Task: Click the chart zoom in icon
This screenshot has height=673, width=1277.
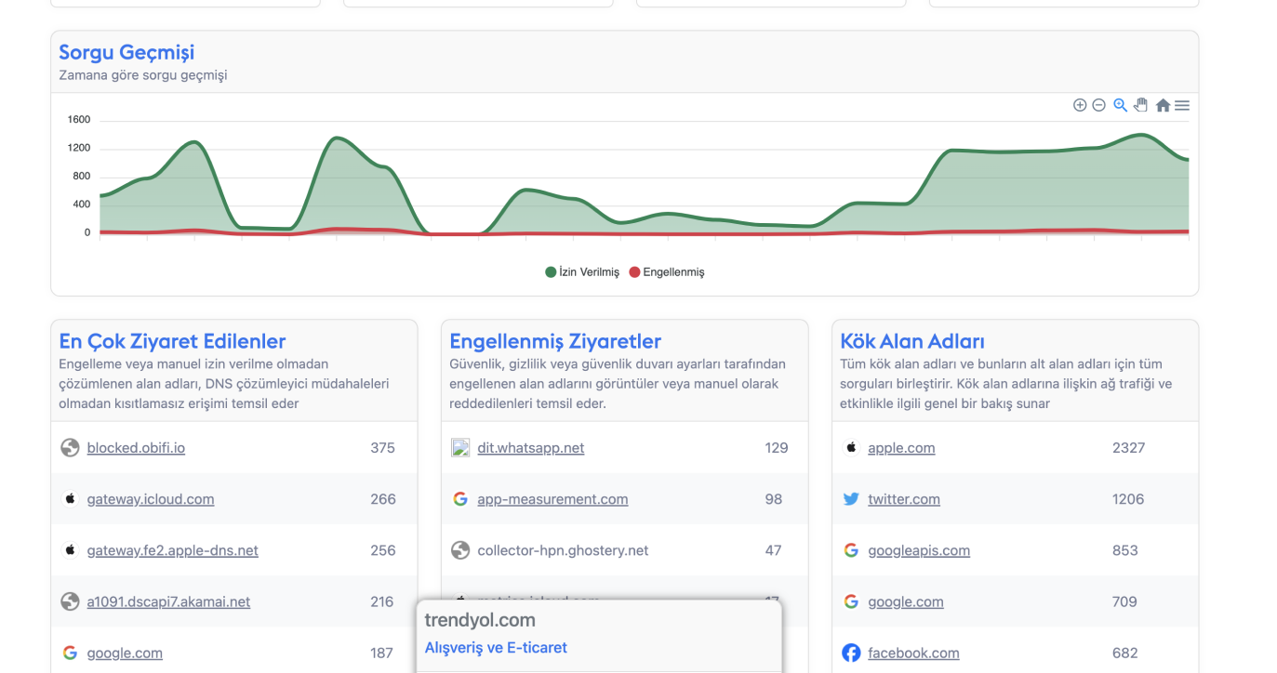Action: pyautogui.click(x=1080, y=105)
